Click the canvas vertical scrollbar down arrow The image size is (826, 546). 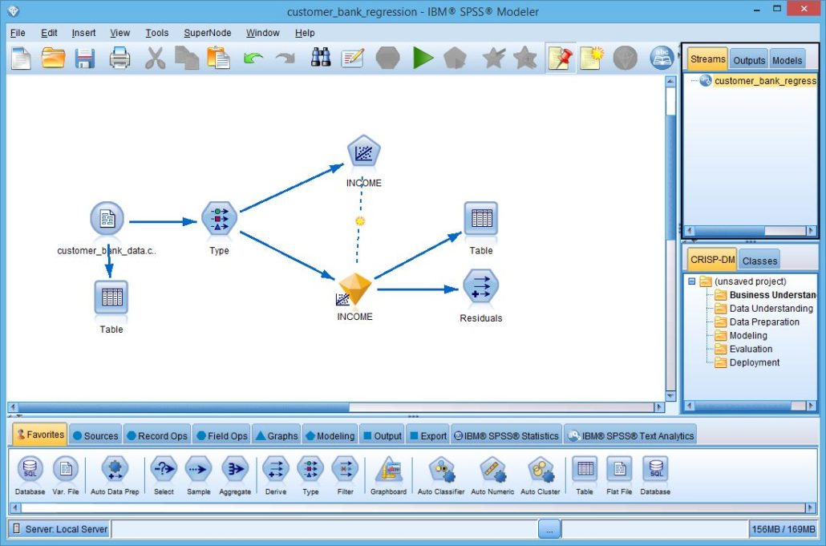coord(670,396)
